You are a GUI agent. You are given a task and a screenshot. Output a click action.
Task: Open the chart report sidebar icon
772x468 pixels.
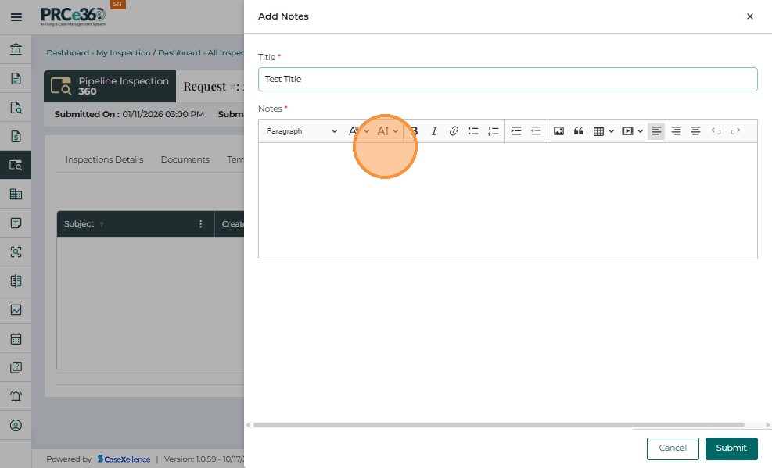(16, 309)
